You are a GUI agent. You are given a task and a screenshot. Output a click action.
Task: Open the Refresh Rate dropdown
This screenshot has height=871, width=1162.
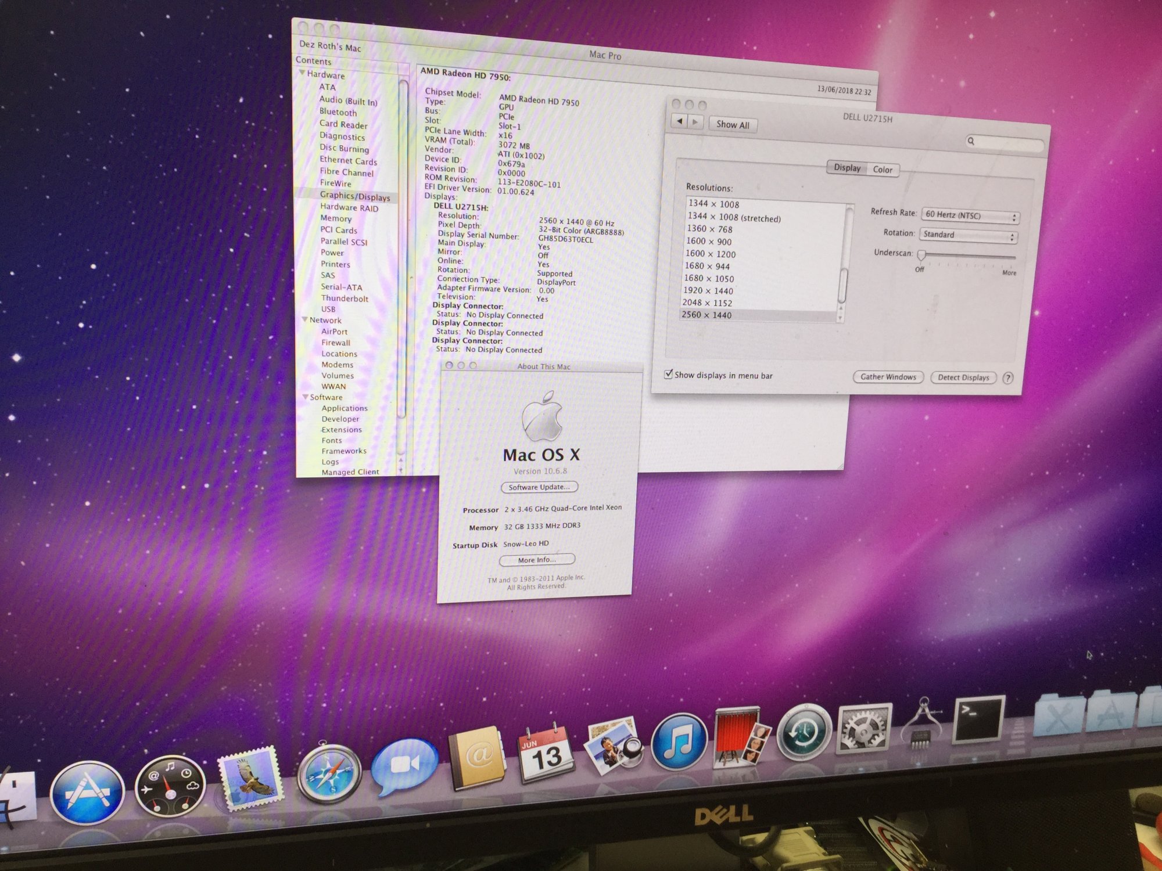[x=970, y=216]
